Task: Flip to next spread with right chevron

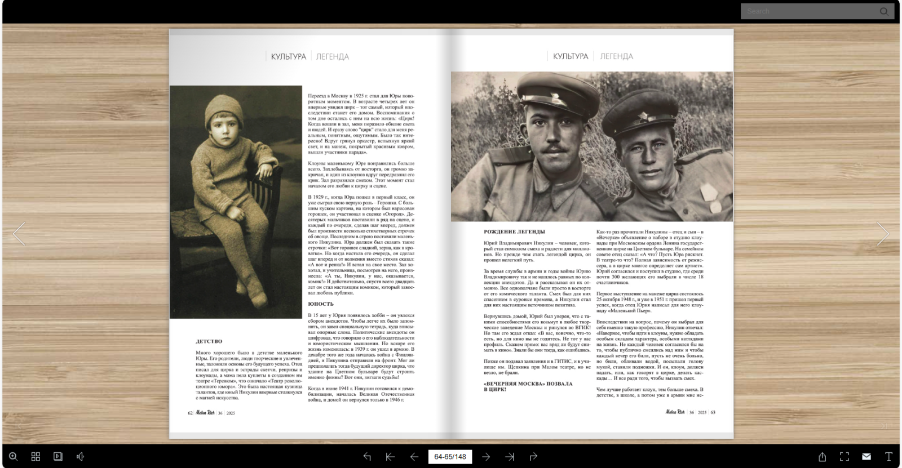Action: click(882, 234)
